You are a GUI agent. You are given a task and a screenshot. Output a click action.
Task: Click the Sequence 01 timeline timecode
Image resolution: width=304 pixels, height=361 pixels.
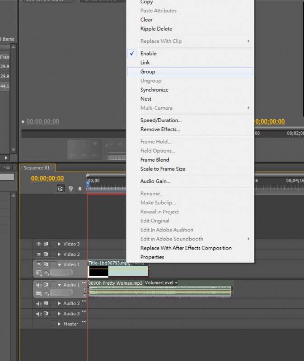pos(47,179)
